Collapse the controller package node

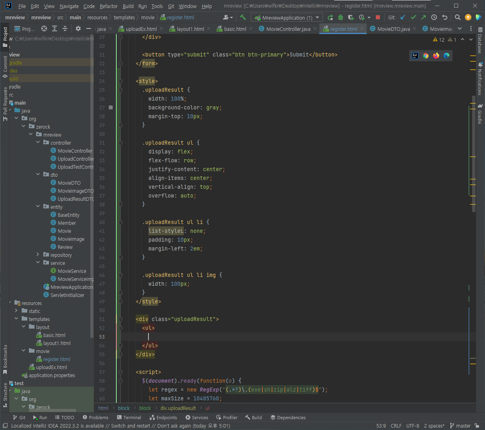[38, 143]
